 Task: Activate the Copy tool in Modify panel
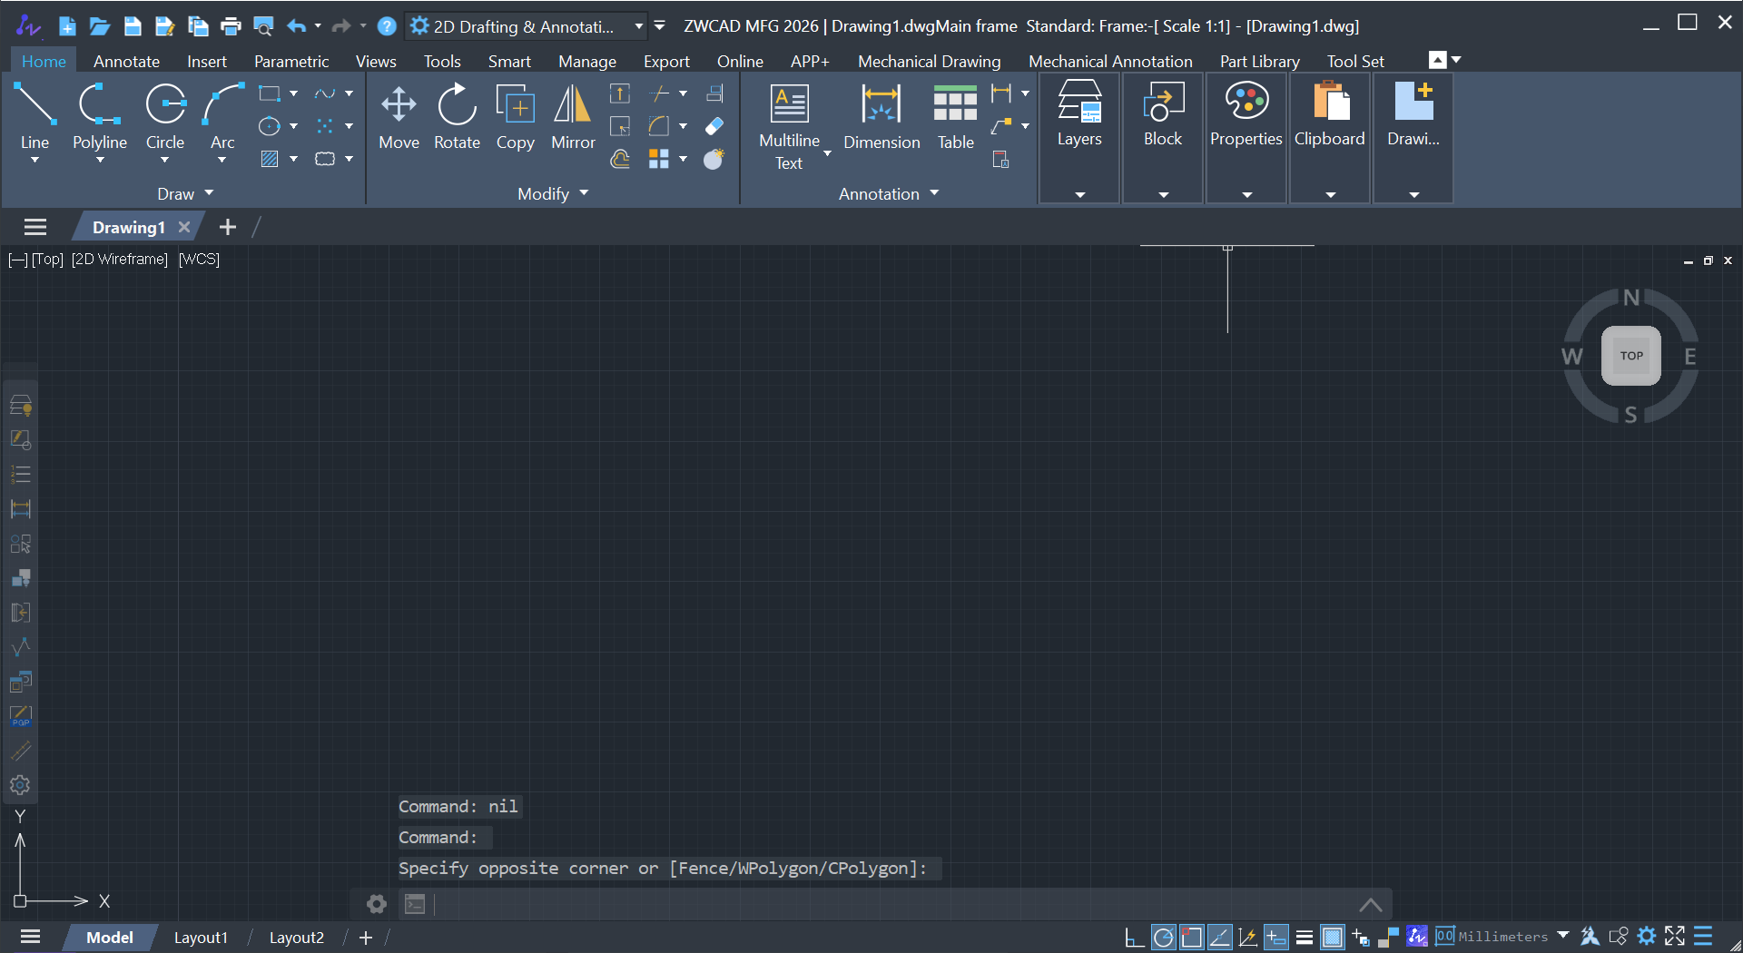pyautogui.click(x=515, y=115)
